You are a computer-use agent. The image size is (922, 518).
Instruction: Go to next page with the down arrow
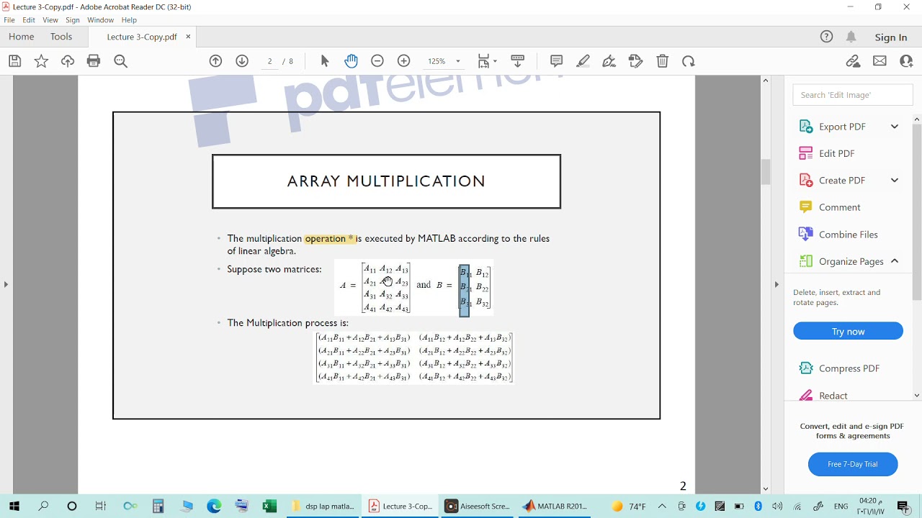click(x=242, y=61)
